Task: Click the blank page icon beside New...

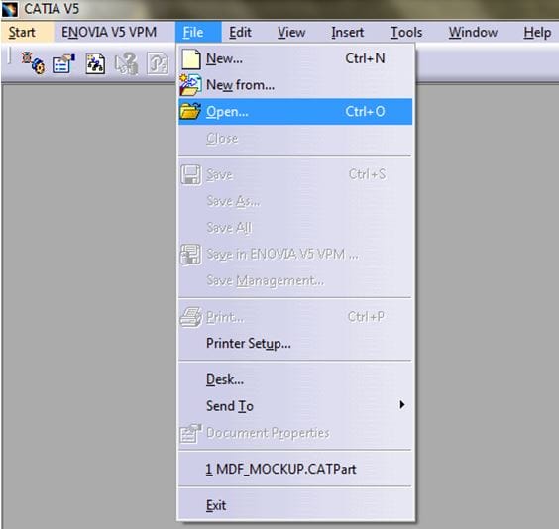Action: pyautogui.click(x=190, y=59)
